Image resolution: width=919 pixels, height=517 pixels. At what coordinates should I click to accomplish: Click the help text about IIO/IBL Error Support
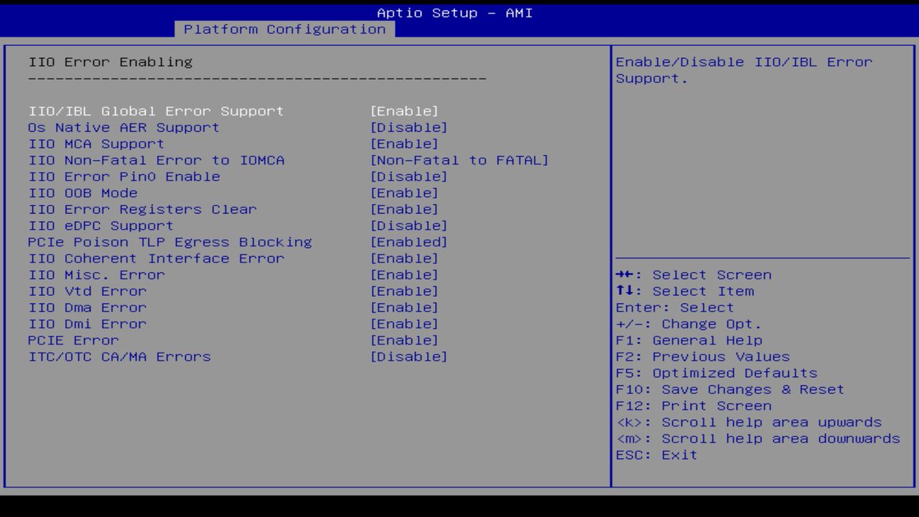point(743,70)
